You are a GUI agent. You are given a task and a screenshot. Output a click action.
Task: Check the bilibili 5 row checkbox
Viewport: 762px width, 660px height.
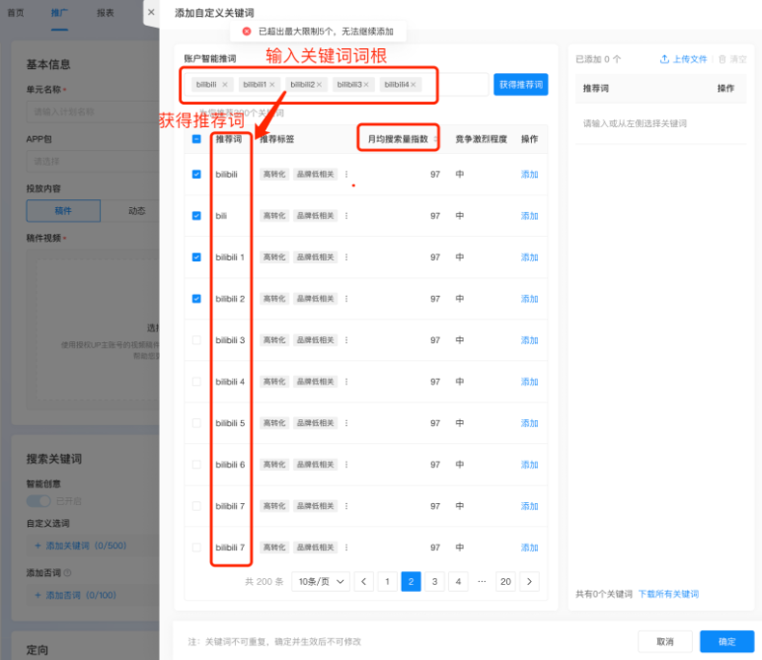[196, 423]
